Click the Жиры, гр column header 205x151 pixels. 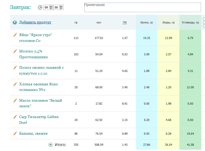pyautogui.click(x=168, y=22)
